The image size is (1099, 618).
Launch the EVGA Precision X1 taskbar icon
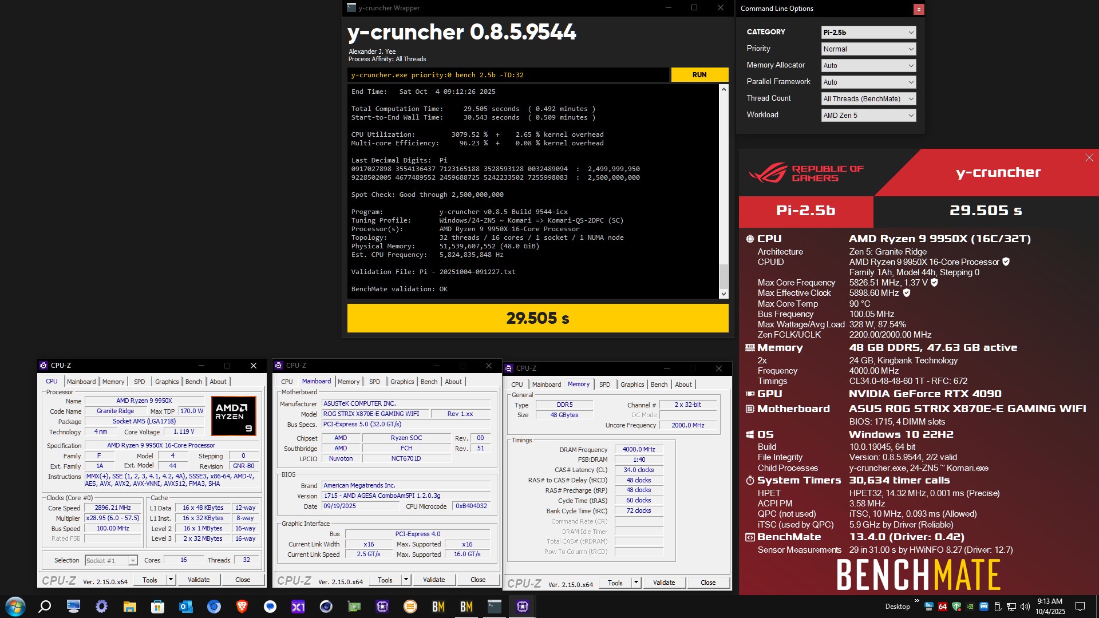298,607
